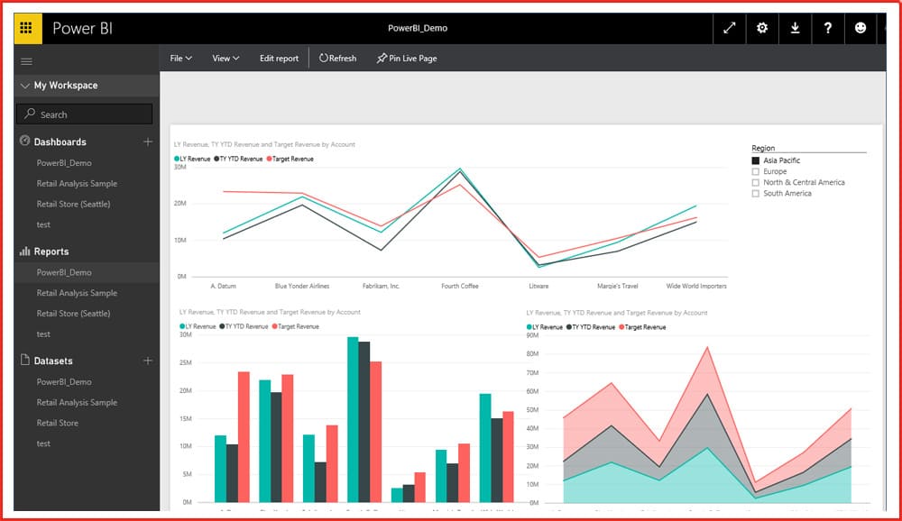
Task: Add a new dataset with plus icon
Action: 148,361
